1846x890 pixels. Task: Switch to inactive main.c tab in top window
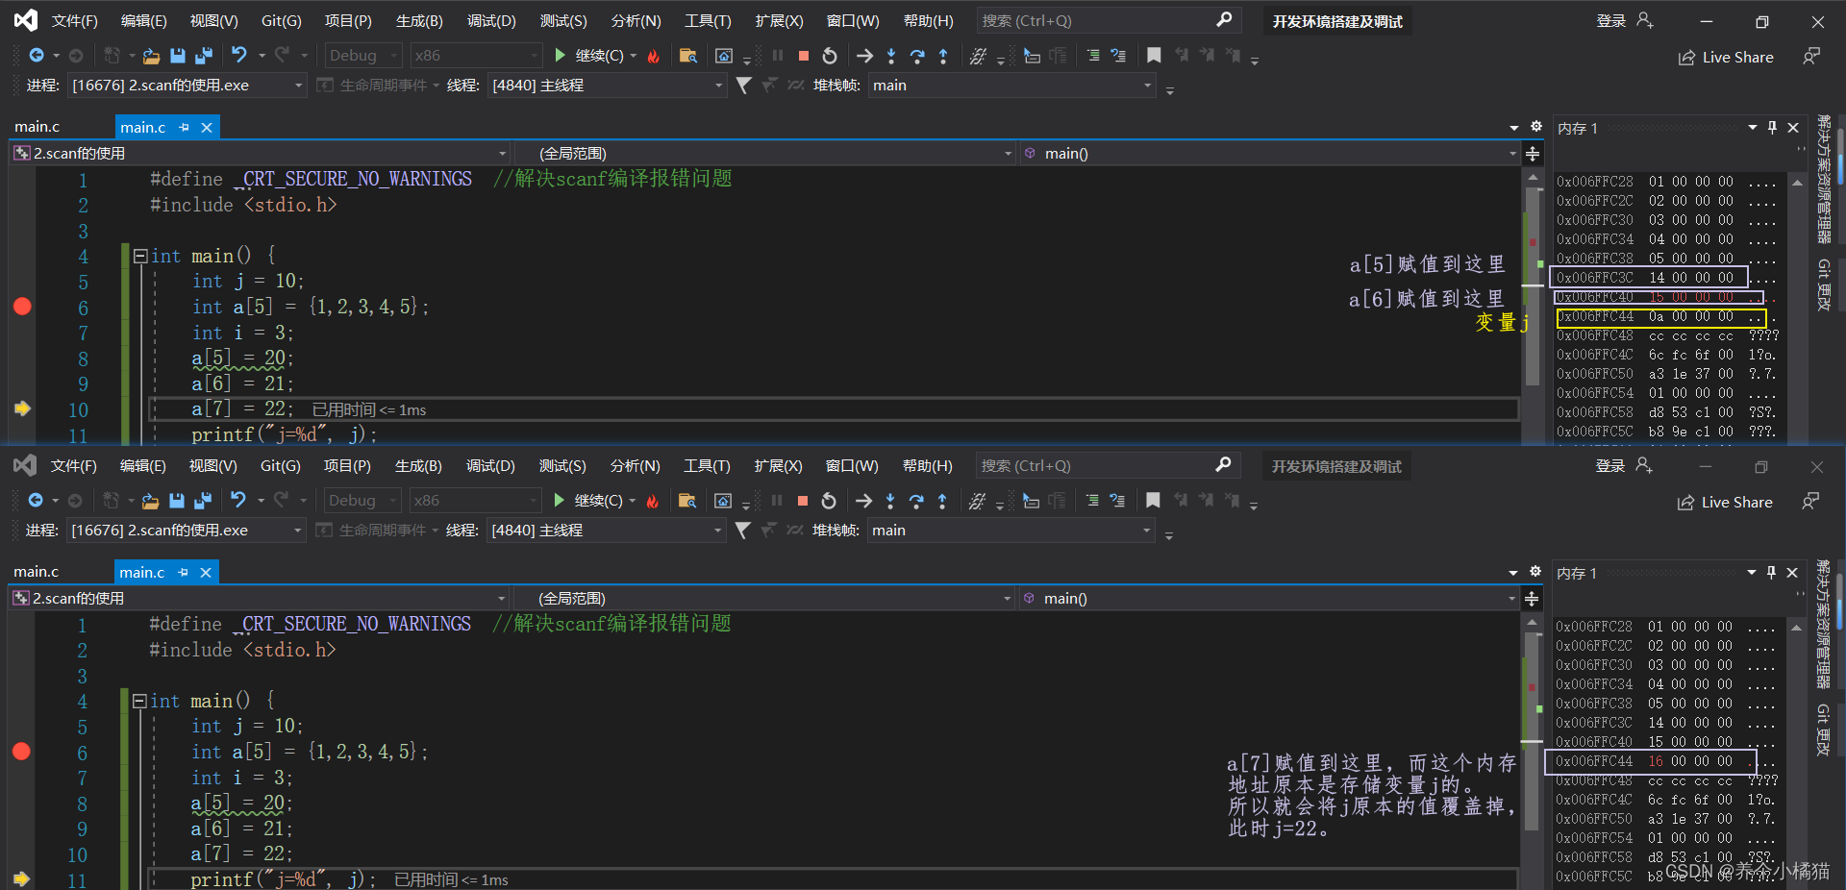[x=37, y=127]
